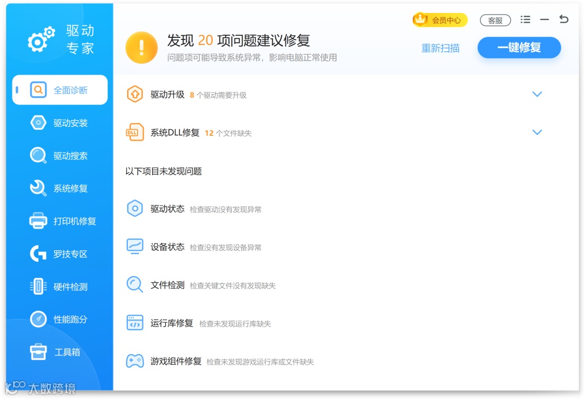Open 驱动安装 hexagon icon in sidebar
The image size is (585, 399).
tap(38, 123)
